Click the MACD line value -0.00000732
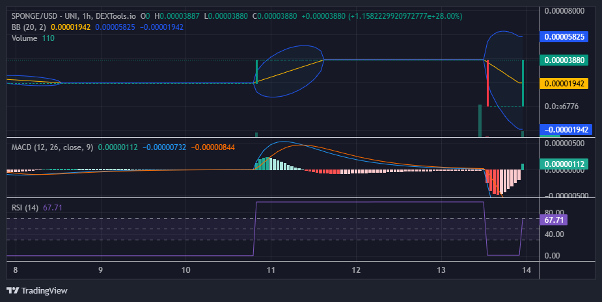Image resolution: width=602 pixels, height=302 pixels. coord(164,147)
